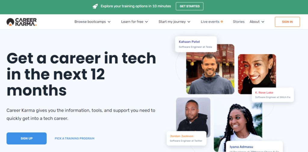Viewport: 308px width, 152px height.
Task: Click the orange live audio icon beside Live events
Action: click(222, 22)
